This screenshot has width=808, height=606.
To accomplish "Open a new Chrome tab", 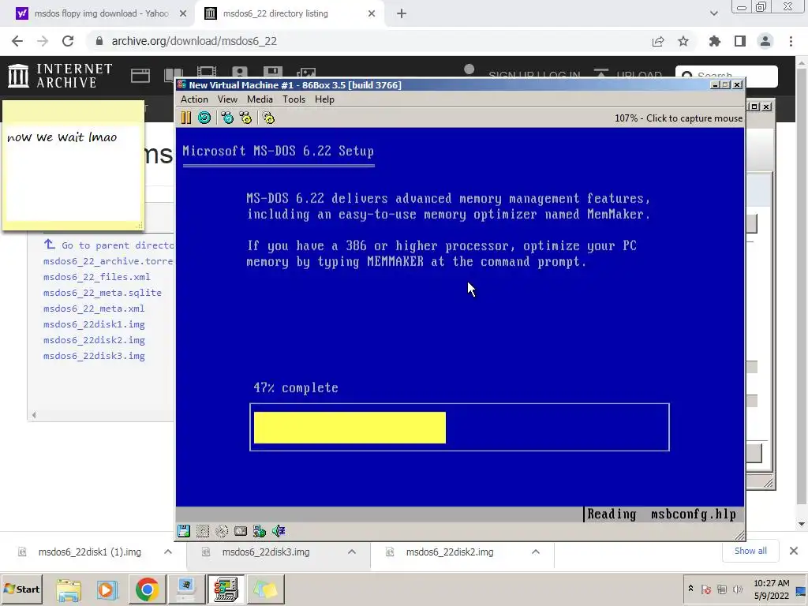I will pyautogui.click(x=402, y=13).
